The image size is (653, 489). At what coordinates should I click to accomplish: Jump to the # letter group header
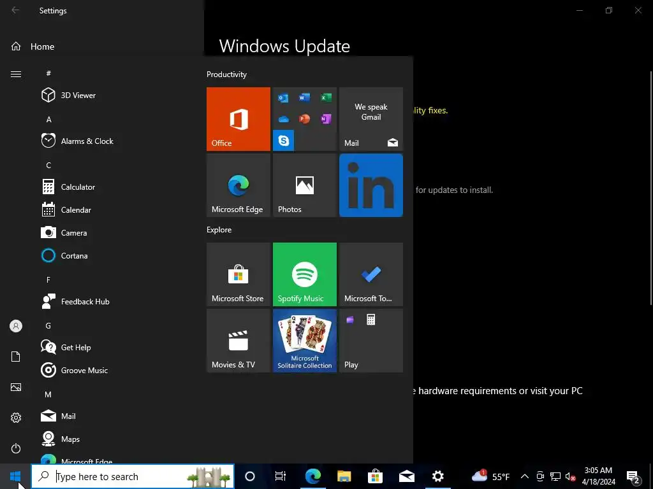pos(48,73)
